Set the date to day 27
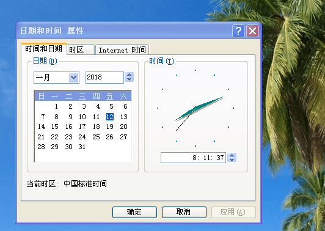The height and width of the screenshot is (231, 325). pos(124,137)
